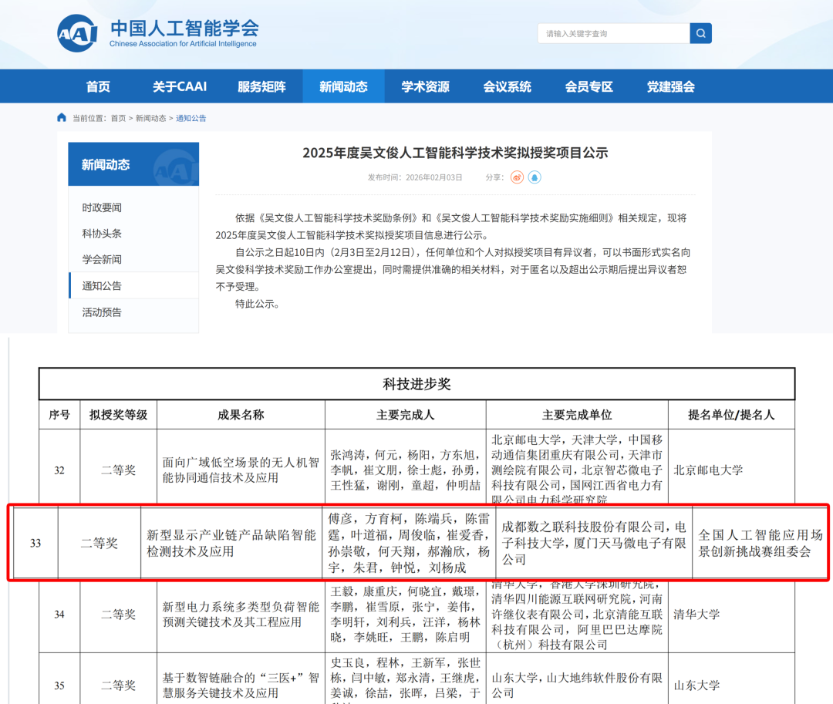Click the 提名单位/提名人 column header
The image size is (833, 704).
(731, 415)
